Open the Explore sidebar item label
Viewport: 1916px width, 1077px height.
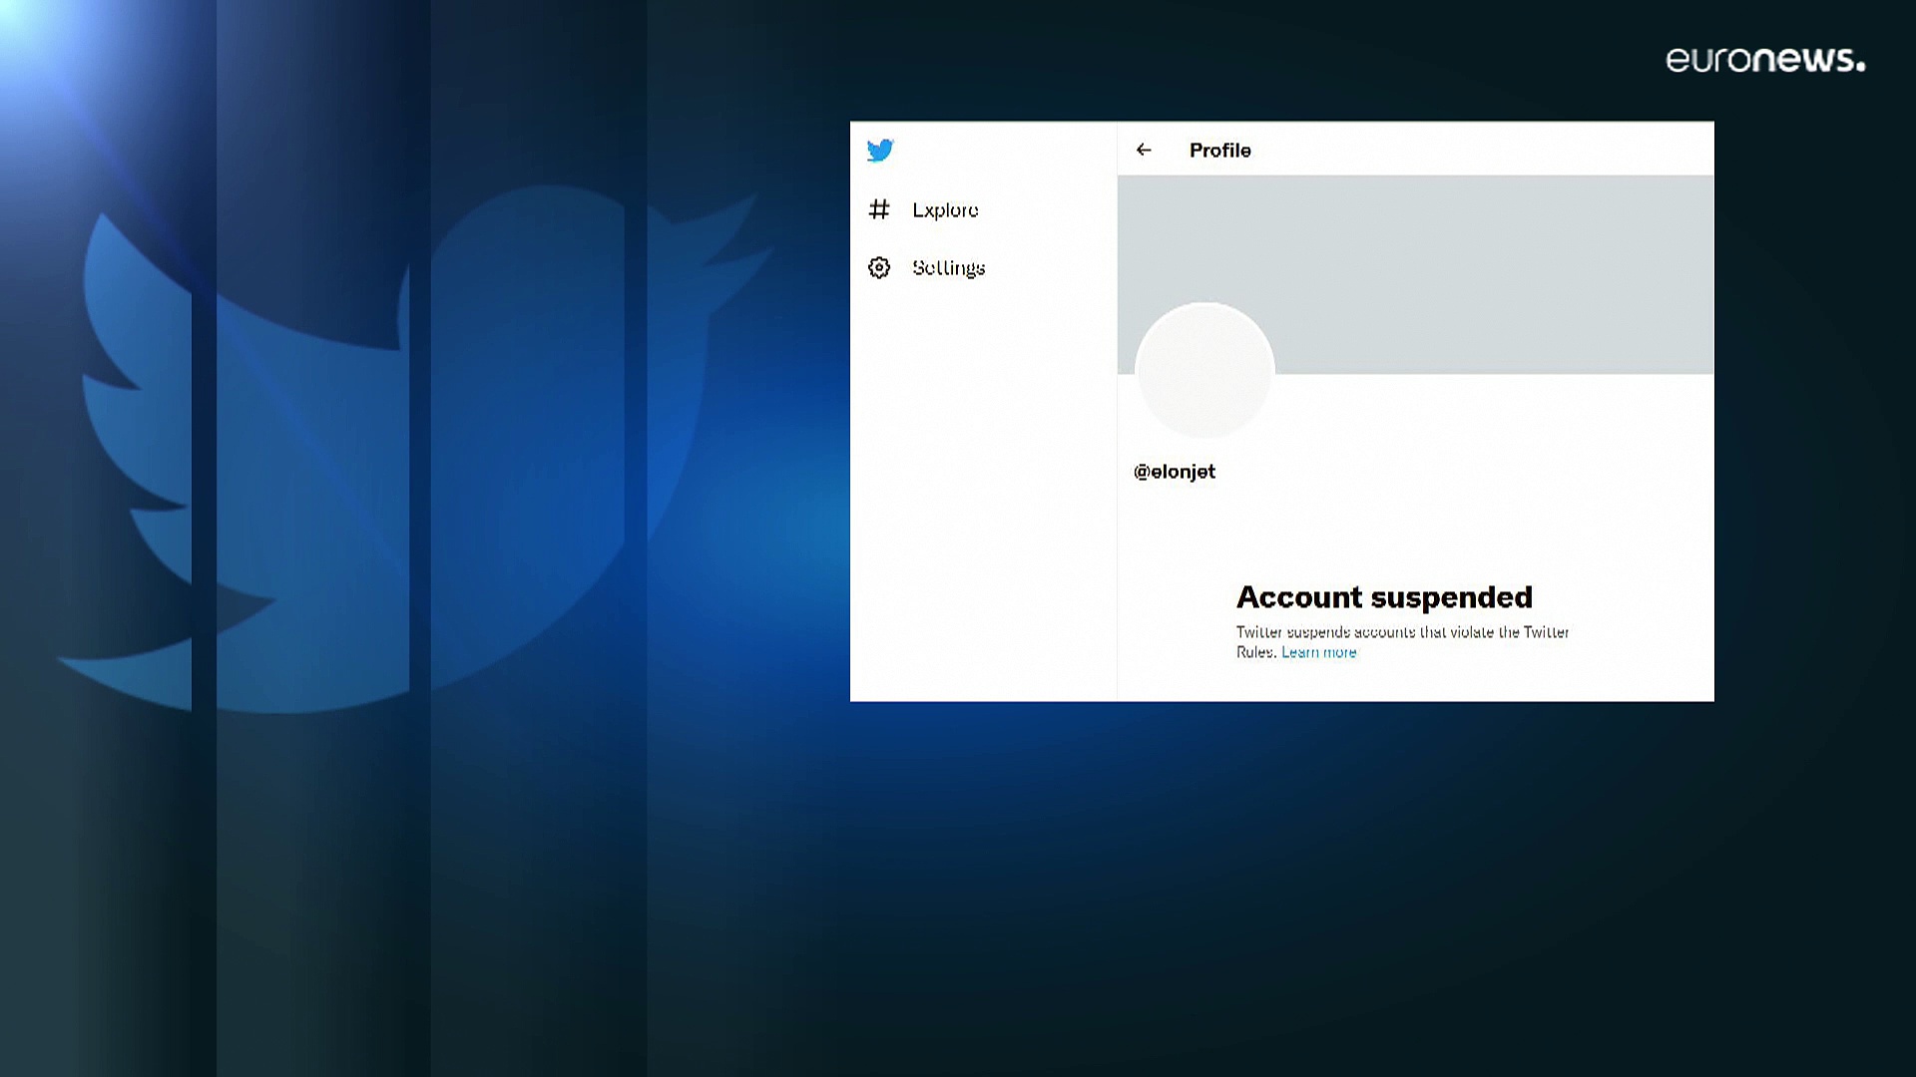click(945, 209)
